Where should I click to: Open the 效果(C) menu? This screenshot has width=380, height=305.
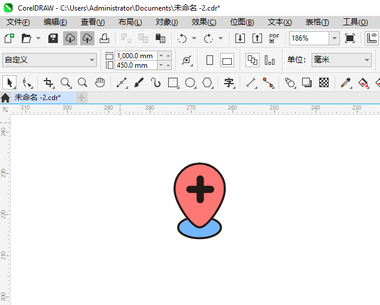click(x=204, y=22)
